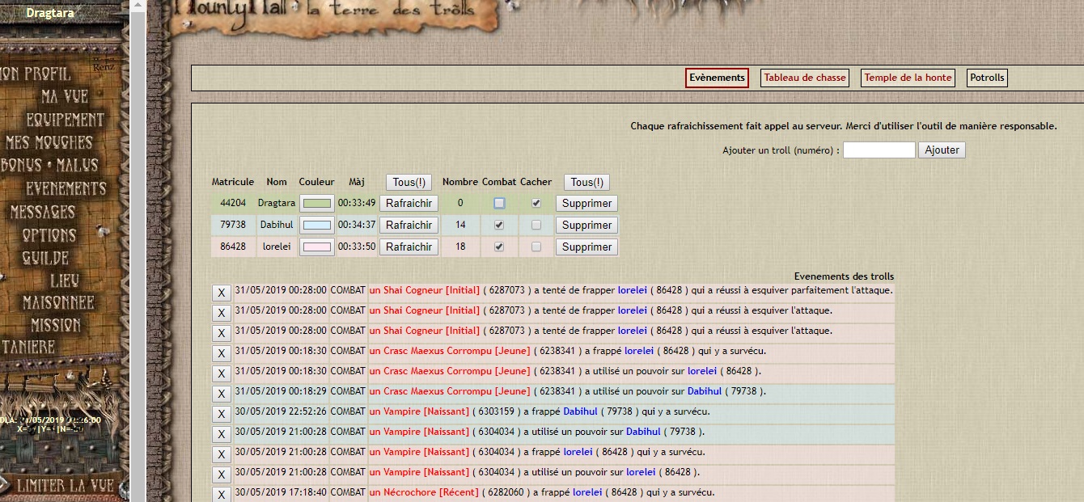Click the Shai Cogneur [Initial] monster link
The image size is (1084, 502).
point(425,290)
